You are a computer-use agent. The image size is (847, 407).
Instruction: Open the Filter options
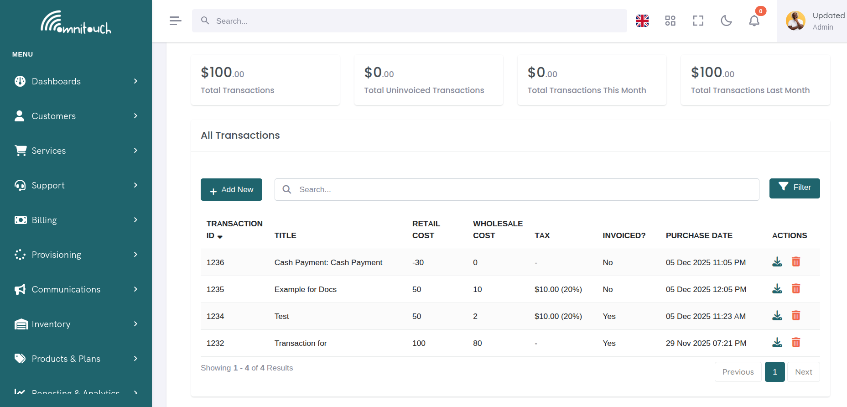794,188
